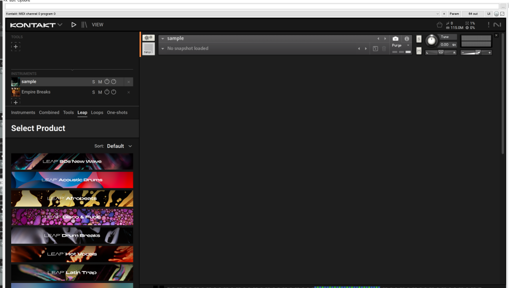The image size is (509, 288).
Task: Adjust second knob of sample instrument row
Action: (x=114, y=82)
